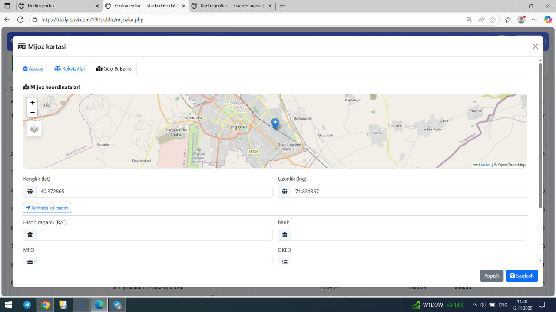Add this page to browser favorites

click(493, 19)
